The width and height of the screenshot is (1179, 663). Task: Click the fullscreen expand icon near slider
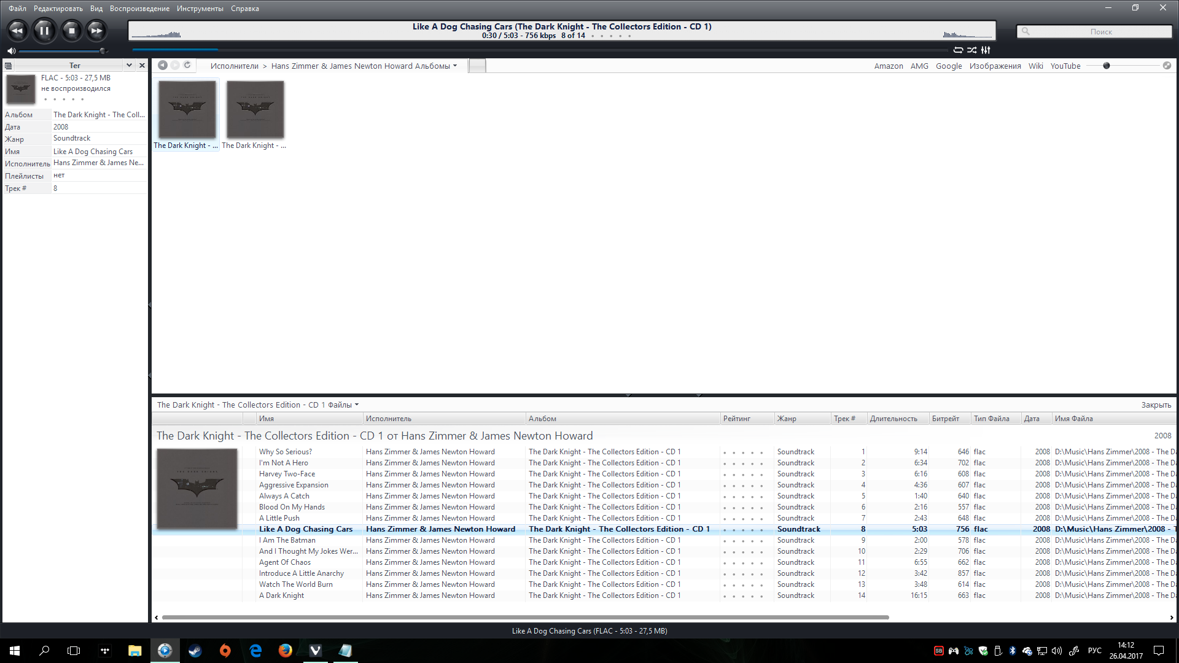(1167, 66)
